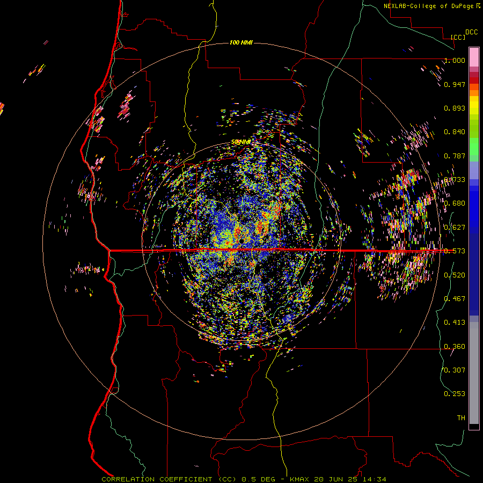This screenshot has width=483, height=483.
Task: Click the gray segment of color bar
Action: pos(474,373)
